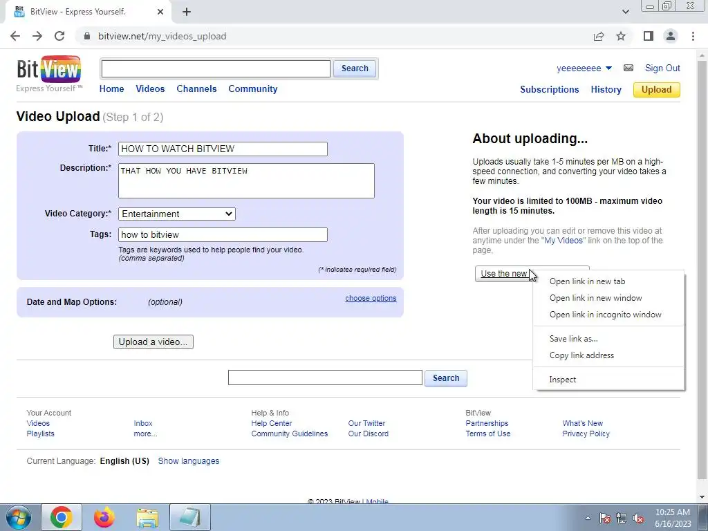Click into the Description text area
The width and height of the screenshot is (708, 531).
pos(246,180)
